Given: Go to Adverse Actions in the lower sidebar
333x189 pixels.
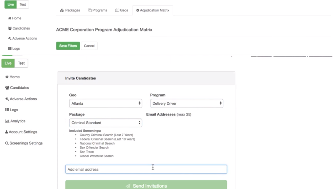Looking at the screenshot, I should 21,99.
